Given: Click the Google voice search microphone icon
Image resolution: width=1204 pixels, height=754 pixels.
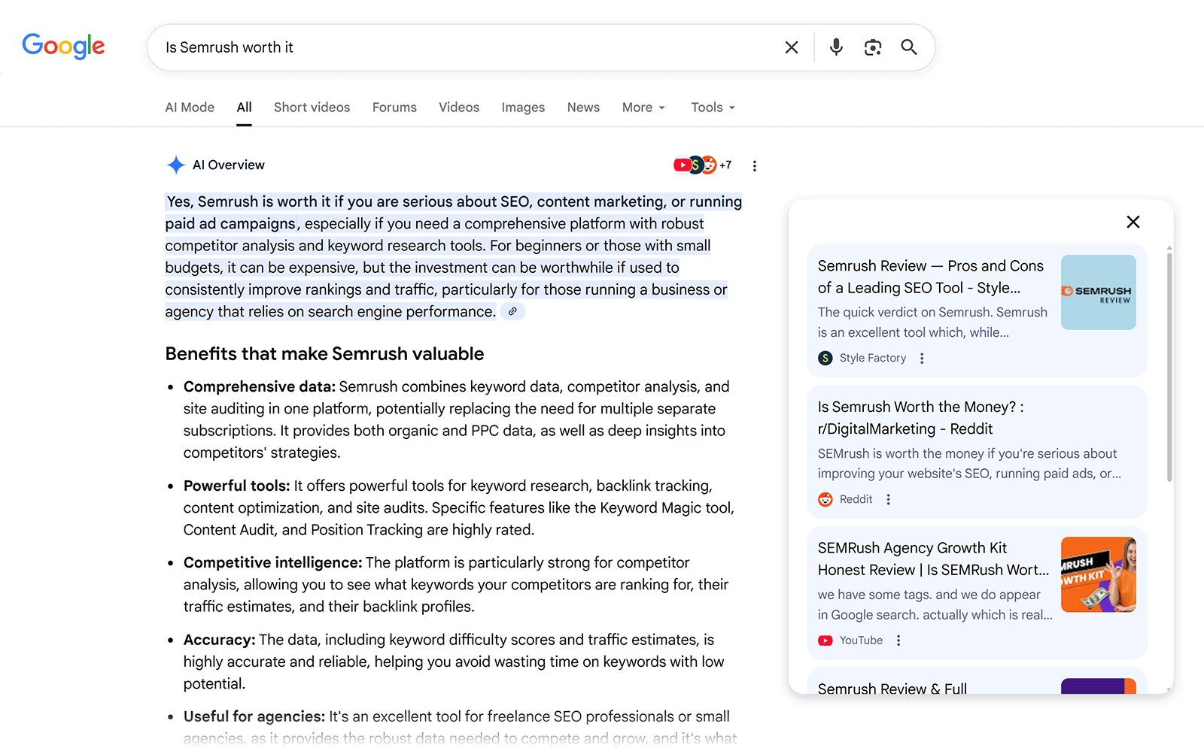Looking at the screenshot, I should (x=835, y=47).
